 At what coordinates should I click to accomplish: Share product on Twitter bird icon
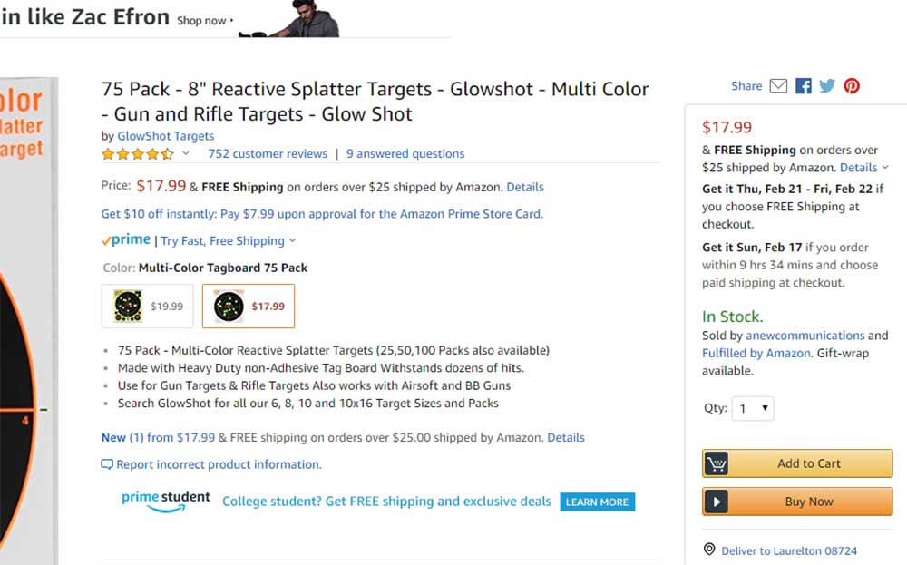827,86
